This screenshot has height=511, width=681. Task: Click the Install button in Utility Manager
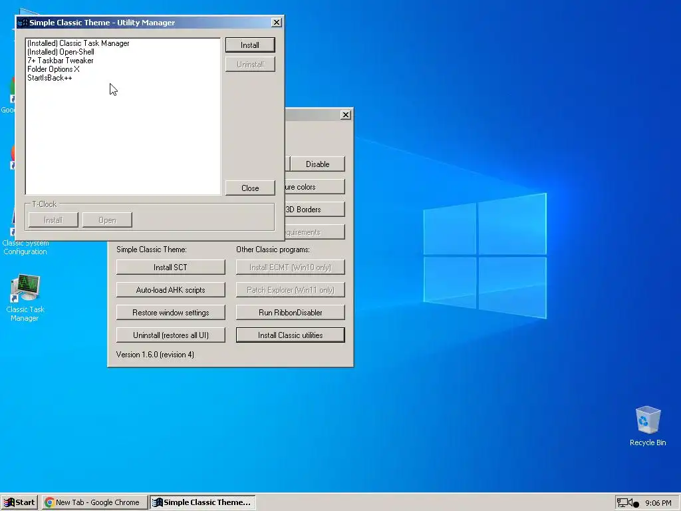point(250,45)
